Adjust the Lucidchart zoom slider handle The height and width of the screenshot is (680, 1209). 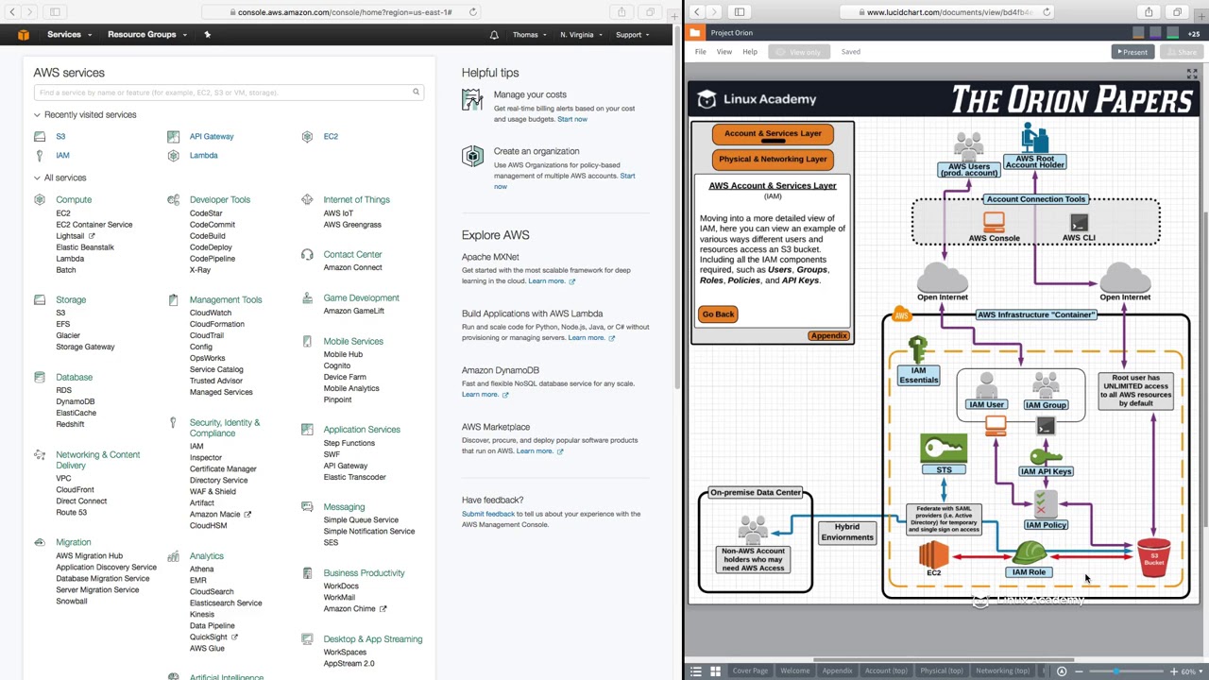coord(1117,671)
